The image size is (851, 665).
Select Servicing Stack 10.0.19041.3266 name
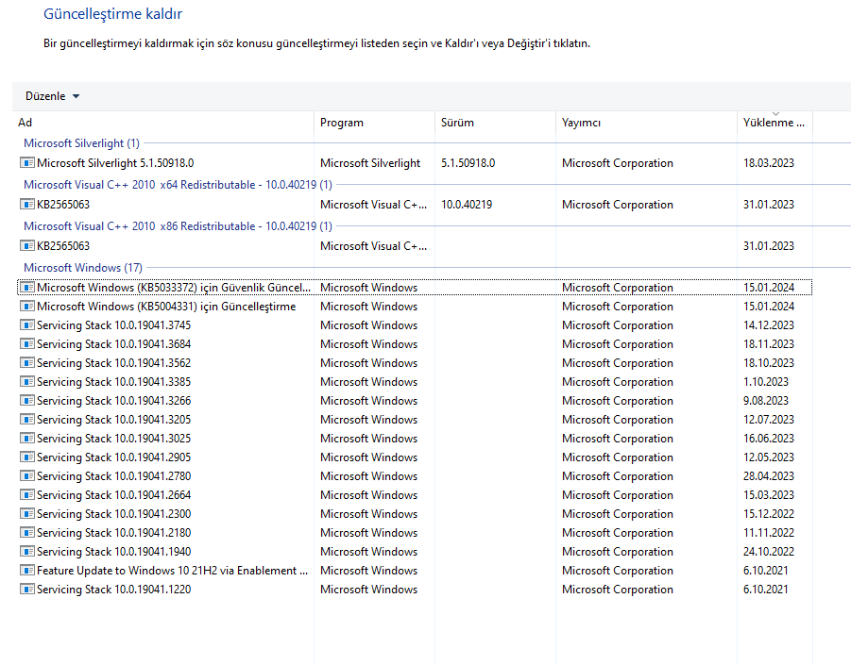[x=114, y=401]
